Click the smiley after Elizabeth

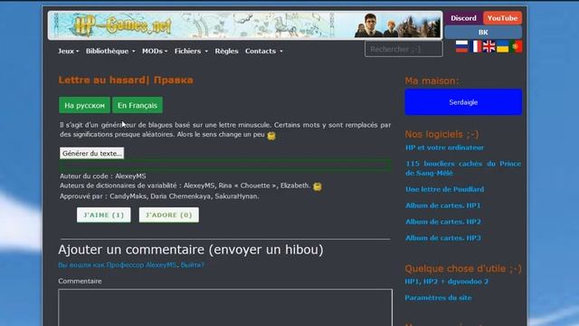pyautogui.click(x=318, y=187)
